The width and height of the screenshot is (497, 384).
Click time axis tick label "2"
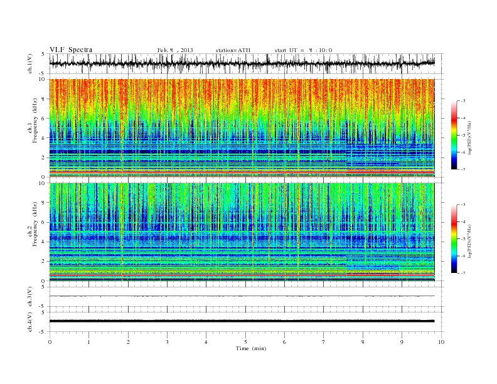click(x=128, y=342)
